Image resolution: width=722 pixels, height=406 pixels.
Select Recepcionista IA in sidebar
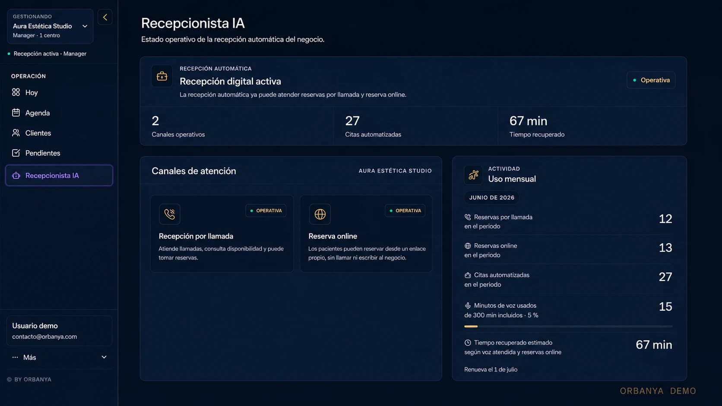59,176
